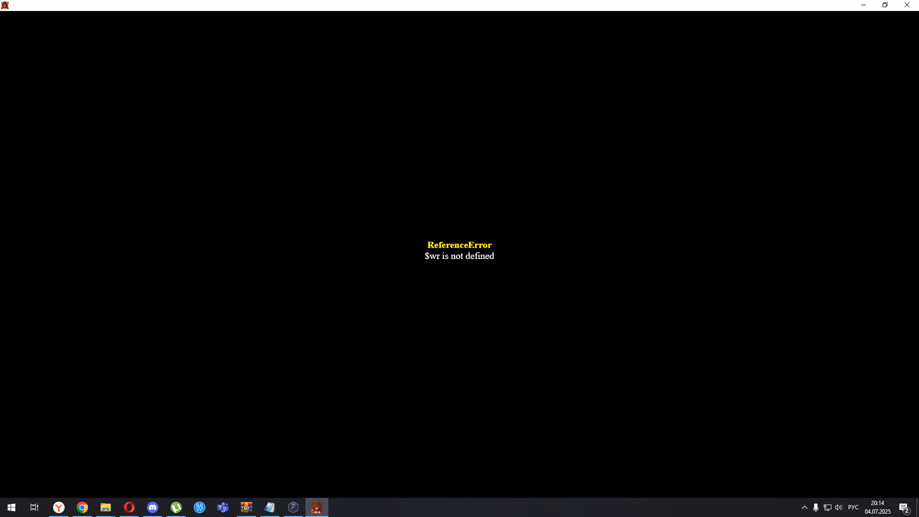919x517 pixels.
Task: Click the game icon in the title bar
Action: tap(5, 5)
